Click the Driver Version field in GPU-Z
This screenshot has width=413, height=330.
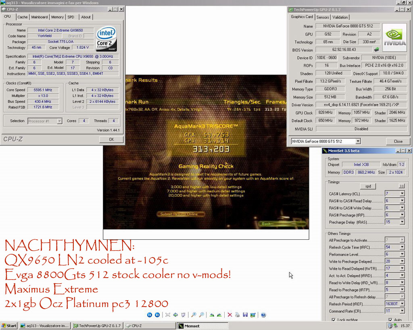pos(360,105)
